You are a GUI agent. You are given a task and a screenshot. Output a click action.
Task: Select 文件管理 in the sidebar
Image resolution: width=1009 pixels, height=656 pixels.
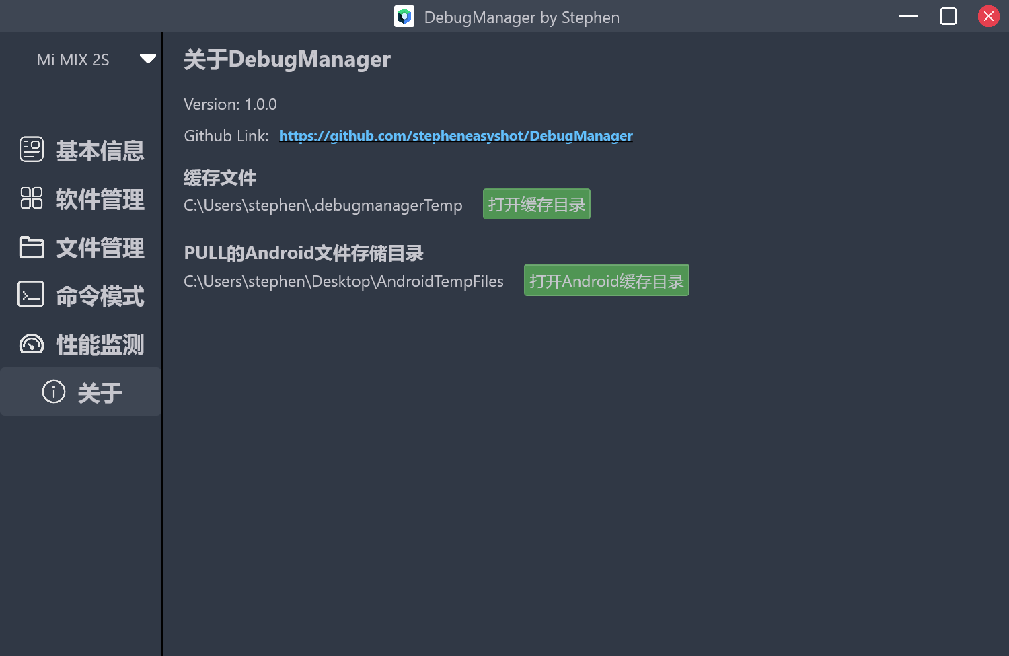(x=81, y=247)
